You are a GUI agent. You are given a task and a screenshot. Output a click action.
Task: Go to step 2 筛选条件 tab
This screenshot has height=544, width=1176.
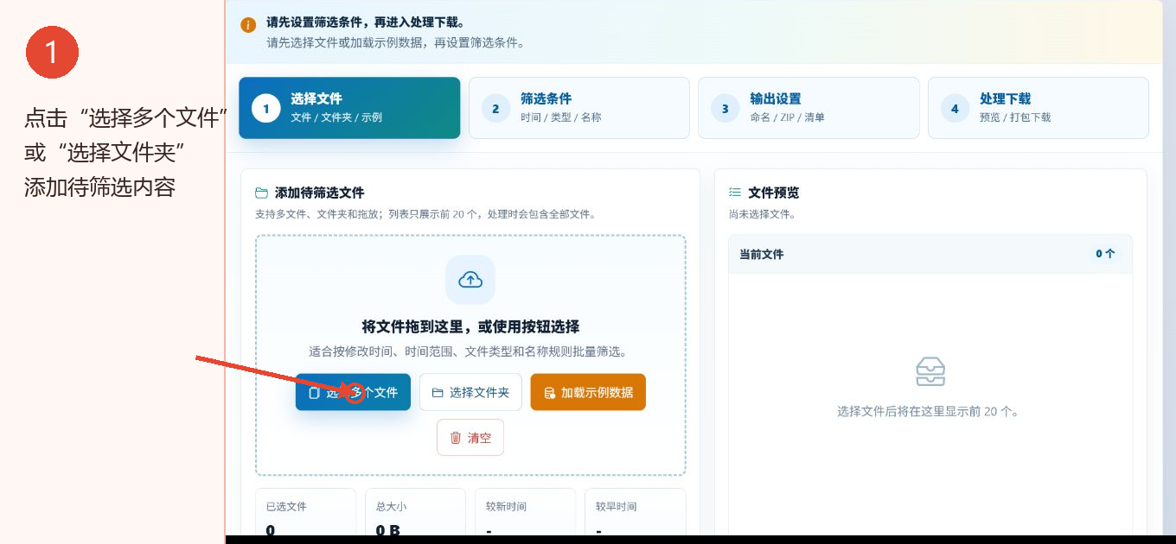pyautogui.click(x=579, y=108)
